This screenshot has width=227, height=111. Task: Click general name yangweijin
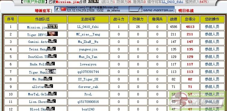(x=88, y=49)
